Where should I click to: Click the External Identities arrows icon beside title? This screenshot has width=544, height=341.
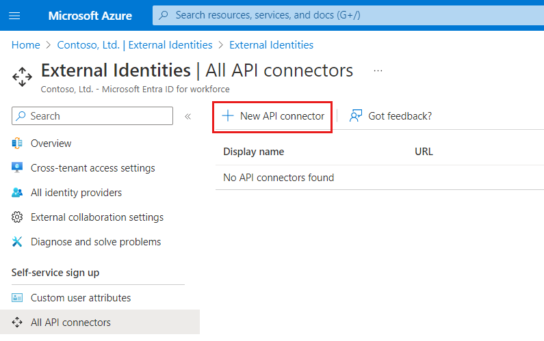22,77
